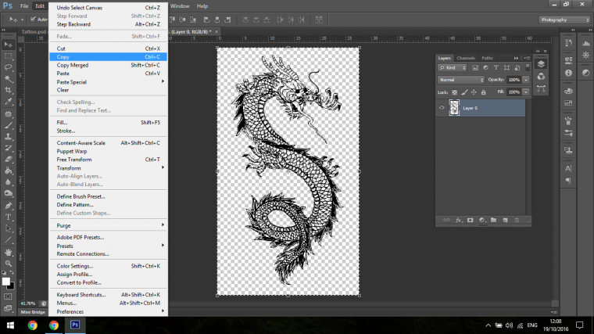
Task: Toggle pixel layer filter
Action: coord(475,68)
